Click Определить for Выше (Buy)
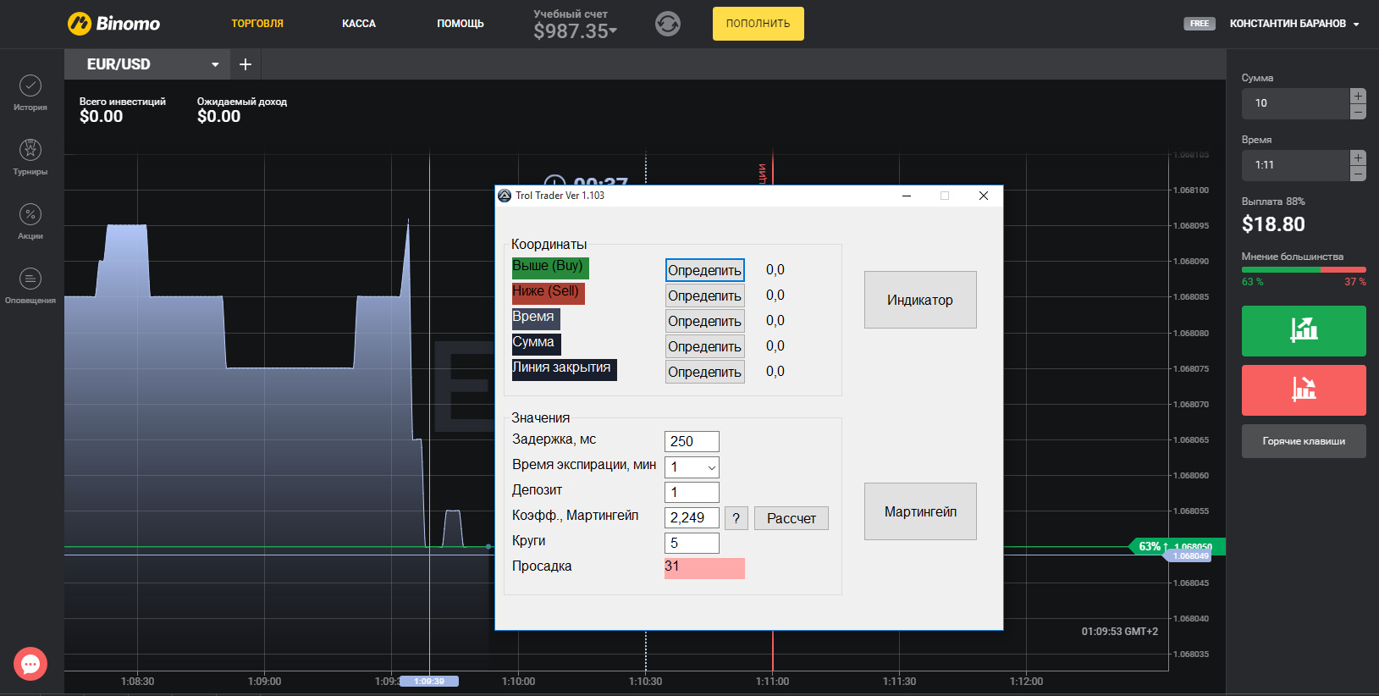The height and width of the screenshot is (696, 1379). (705, 270)
